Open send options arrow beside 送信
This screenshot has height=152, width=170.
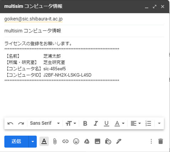33,141
